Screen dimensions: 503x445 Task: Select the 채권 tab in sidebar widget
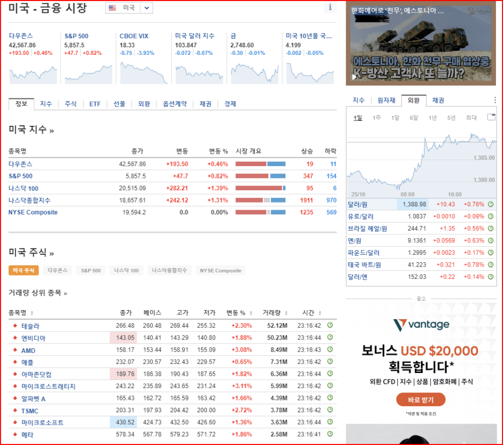tap(438, 101)
